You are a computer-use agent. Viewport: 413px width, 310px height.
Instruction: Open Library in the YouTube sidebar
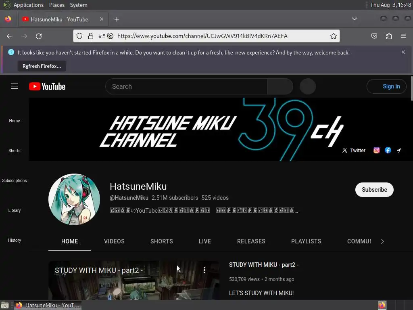[x=15, y=210]
